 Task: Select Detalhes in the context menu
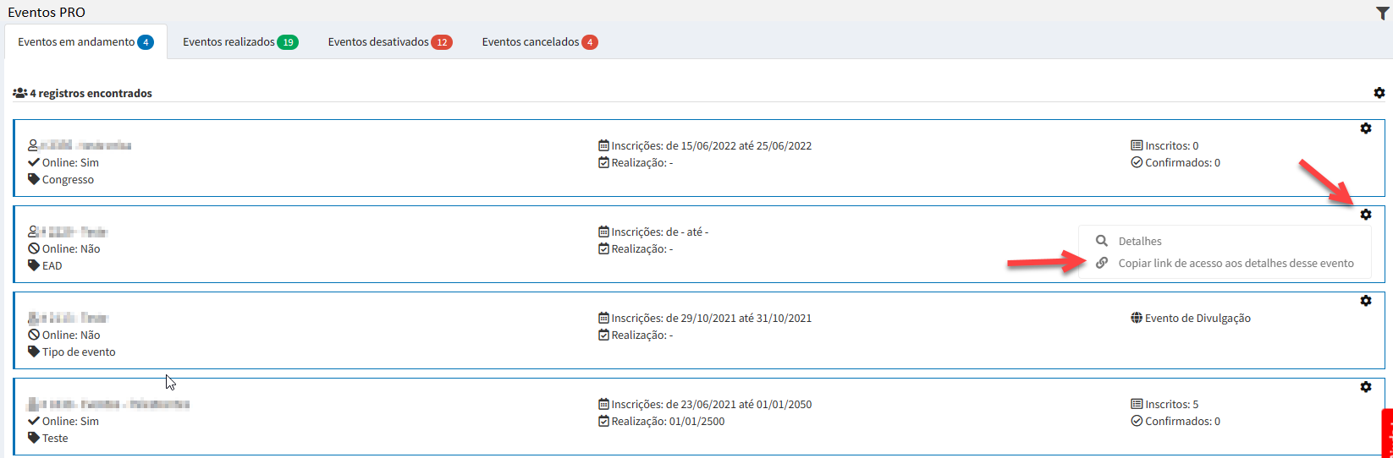1139,242
